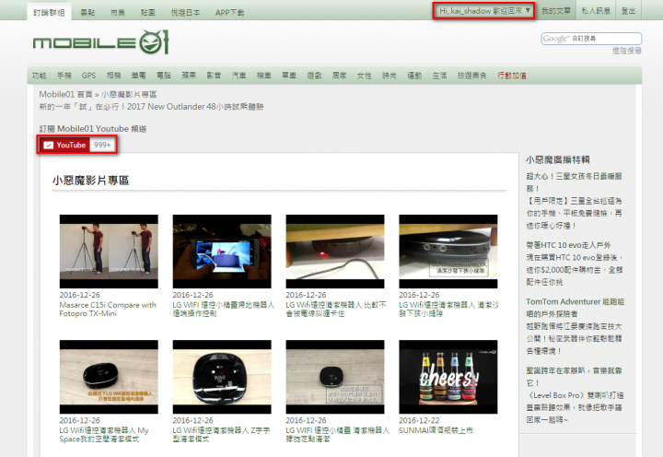Open sidebar article 超大心！三星女孩冬日最暖服務
Screen dimensions: 663x457
click(x=574, y=182)
